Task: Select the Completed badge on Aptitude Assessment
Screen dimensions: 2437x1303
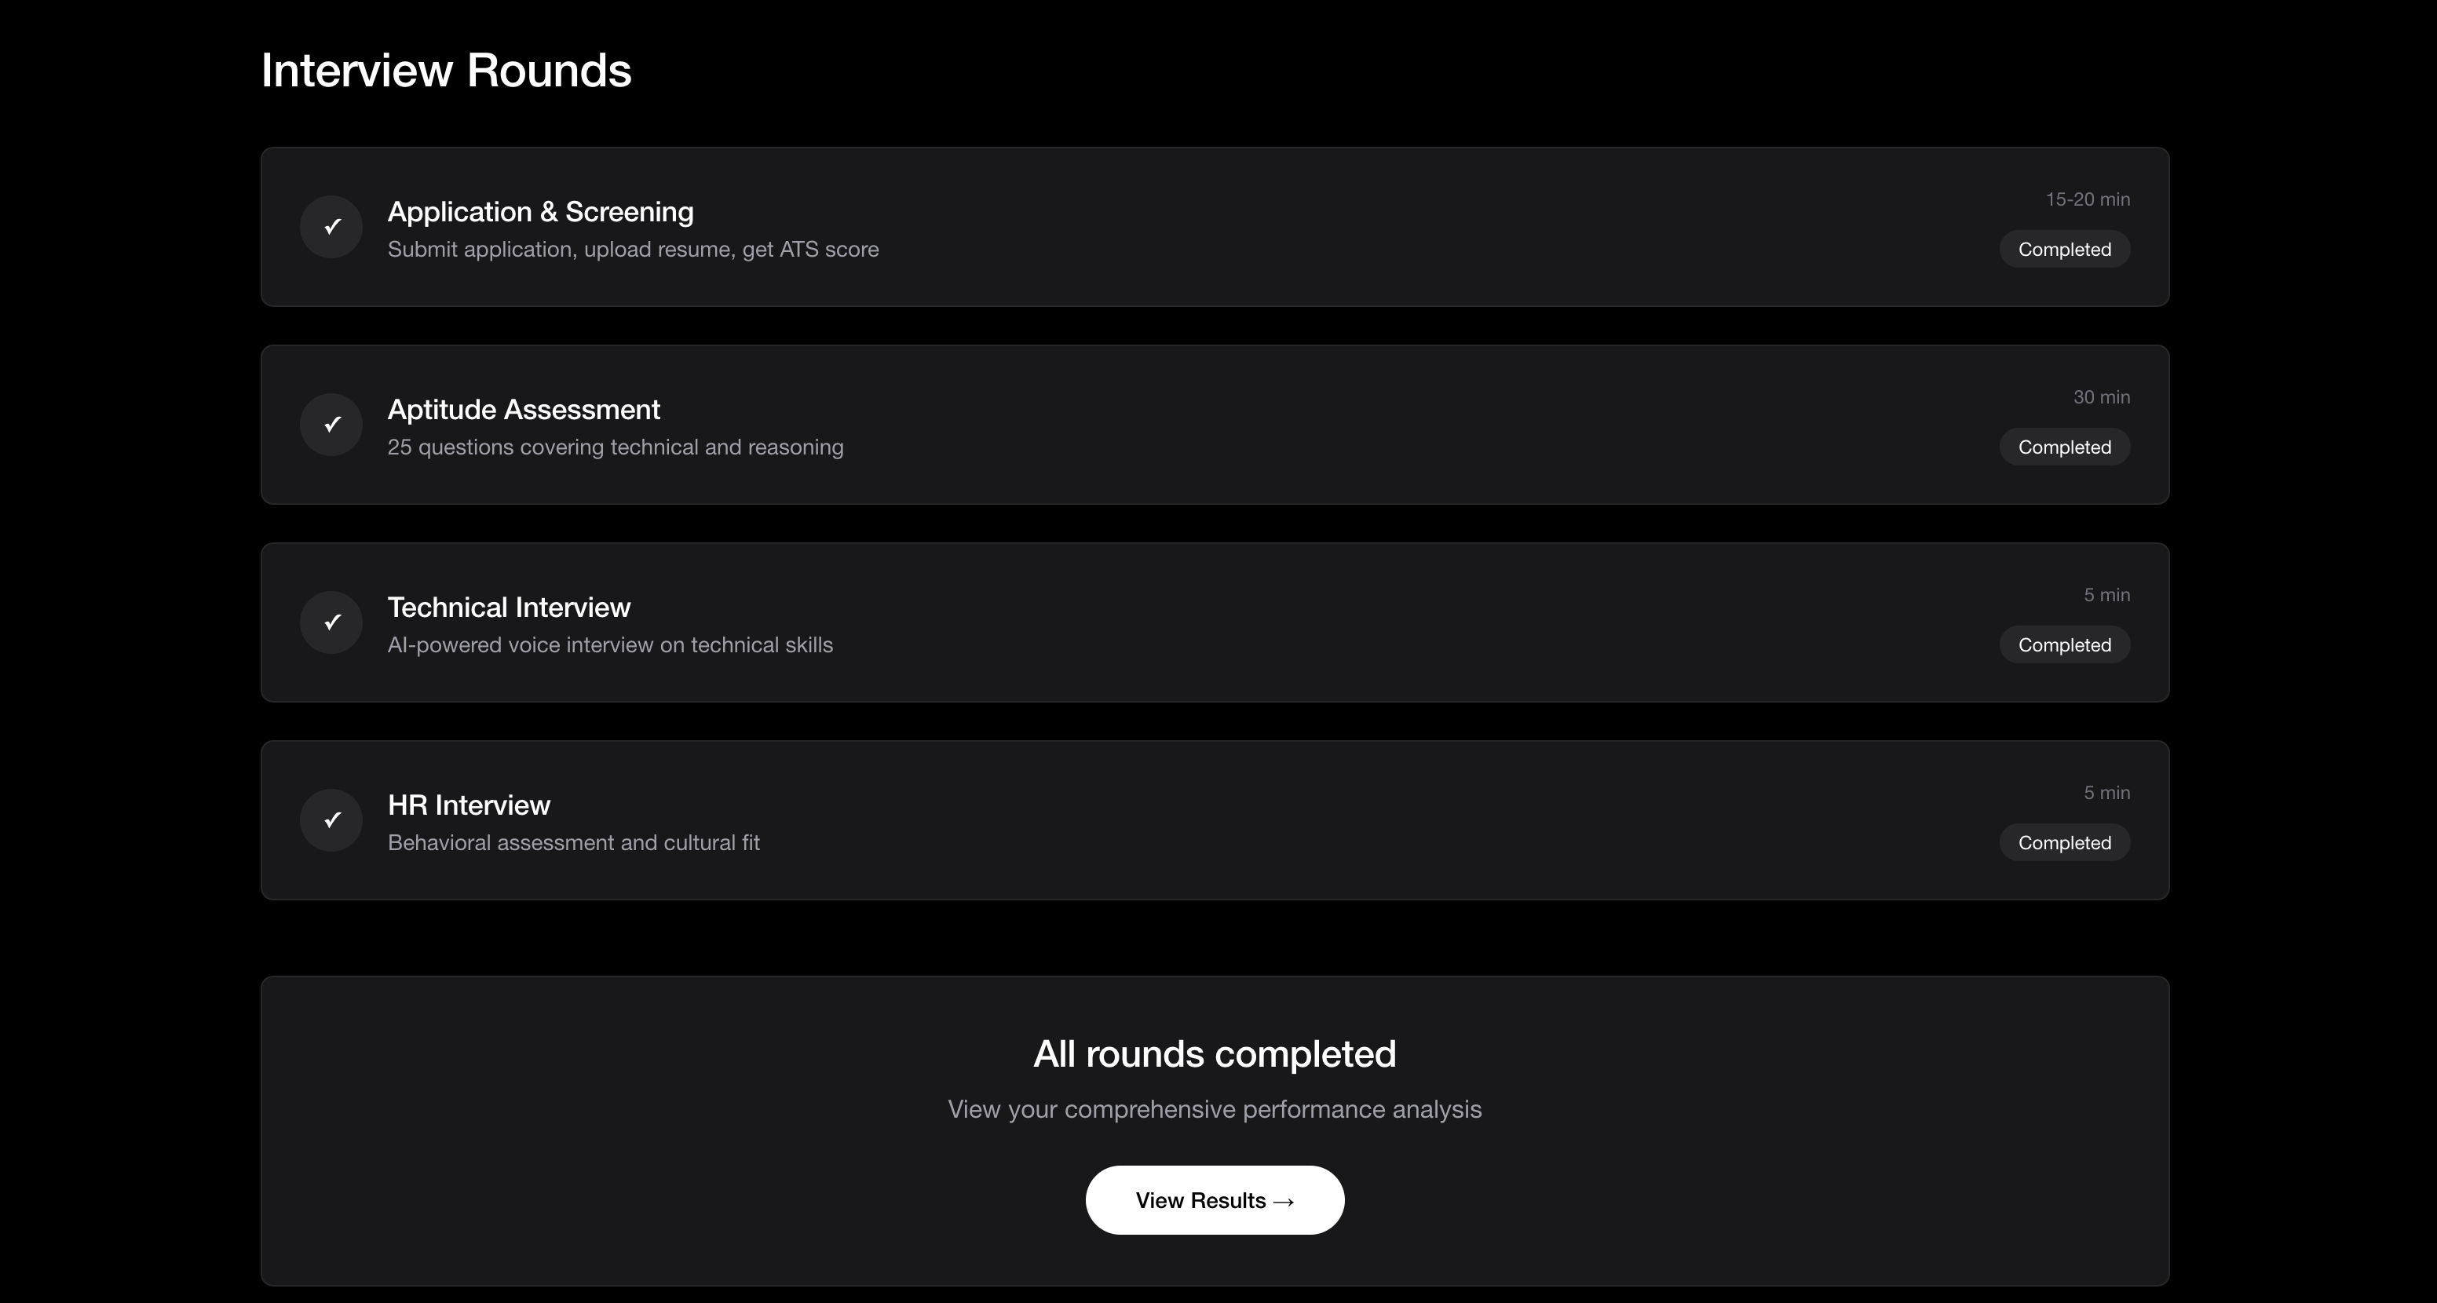Action: (2064, 447)
